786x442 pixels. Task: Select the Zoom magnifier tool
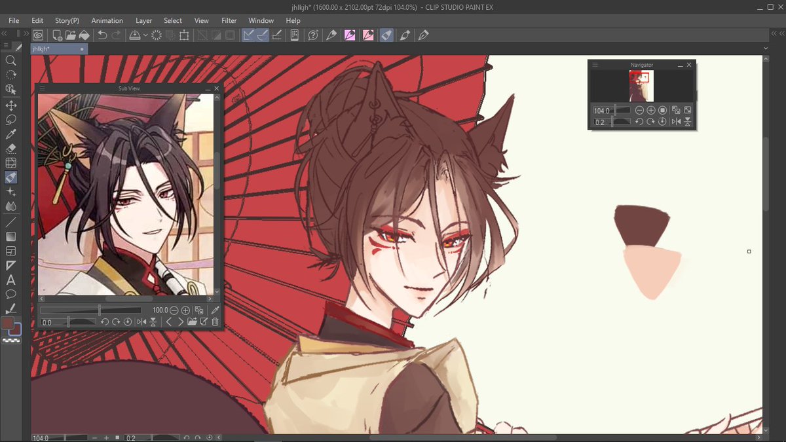10,60
